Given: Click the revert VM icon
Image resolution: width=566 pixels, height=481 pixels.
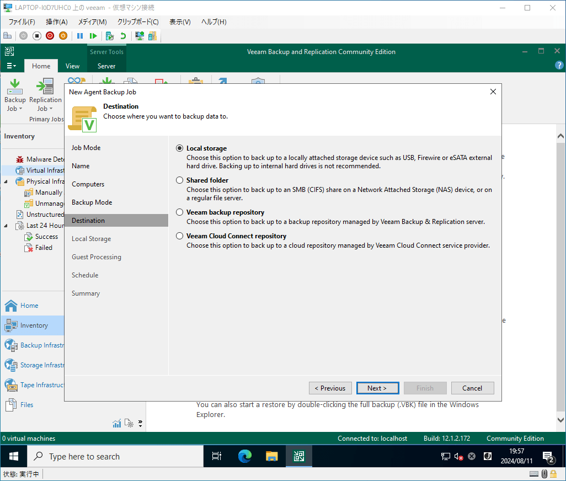Looking at the screenshot, I should pos(123,36).
